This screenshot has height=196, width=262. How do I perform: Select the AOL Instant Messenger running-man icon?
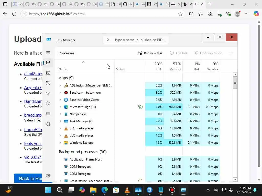66,85
